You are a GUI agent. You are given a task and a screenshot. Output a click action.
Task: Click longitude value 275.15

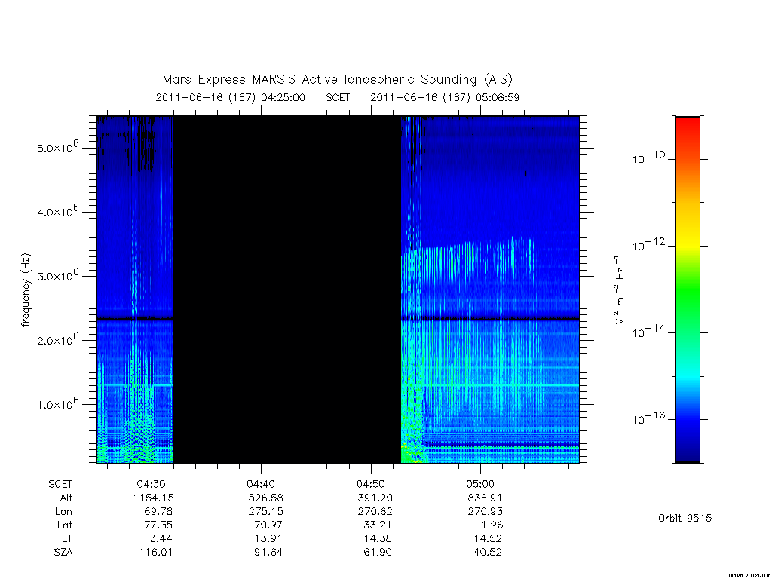[x=266, y=512]
